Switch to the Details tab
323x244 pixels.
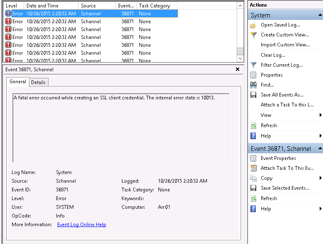[x=38, y=82]
